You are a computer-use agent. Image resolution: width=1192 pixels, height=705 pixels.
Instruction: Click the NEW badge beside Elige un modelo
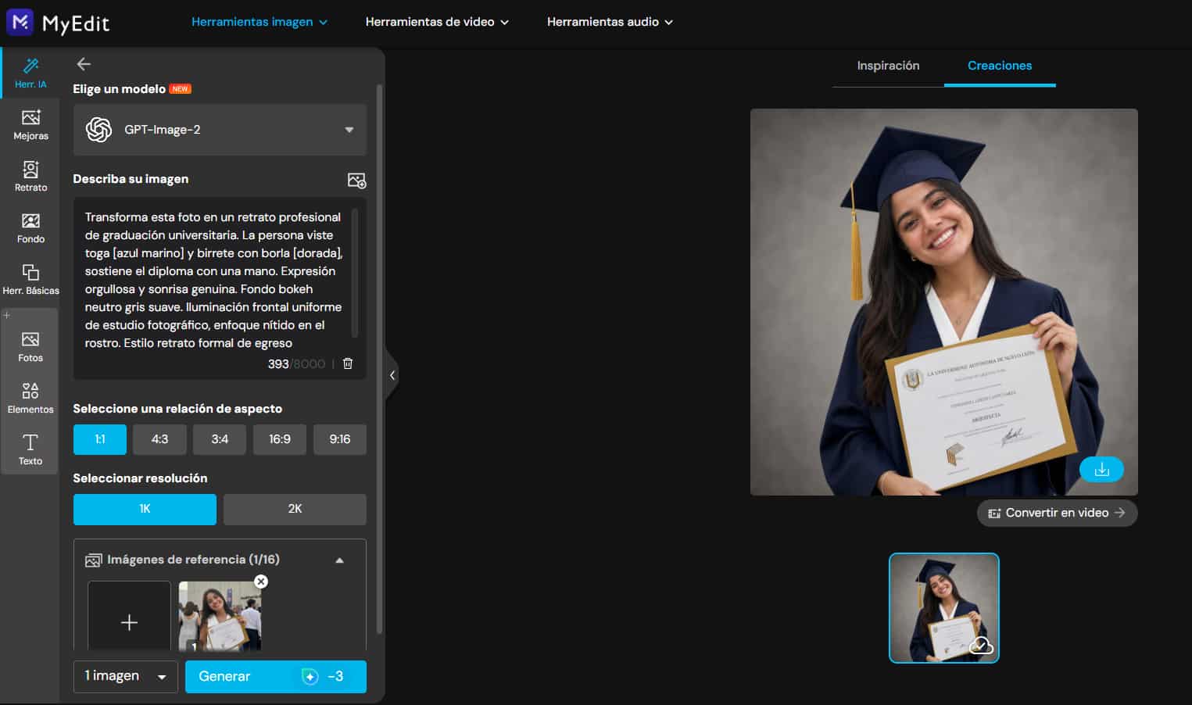coord(181,89)
